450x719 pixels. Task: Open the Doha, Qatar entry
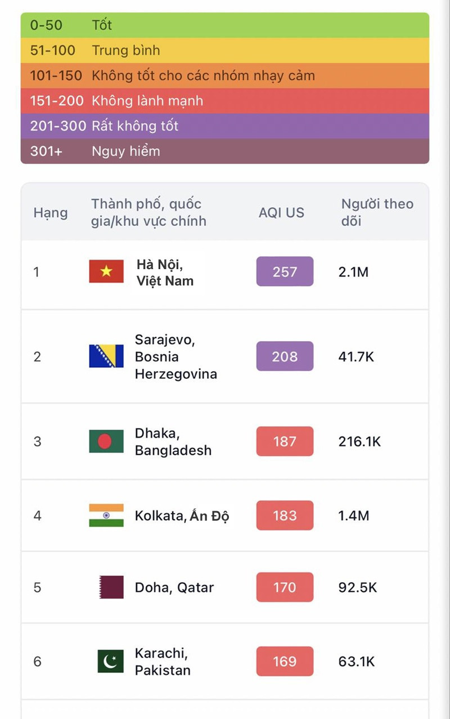pos(174,588)
